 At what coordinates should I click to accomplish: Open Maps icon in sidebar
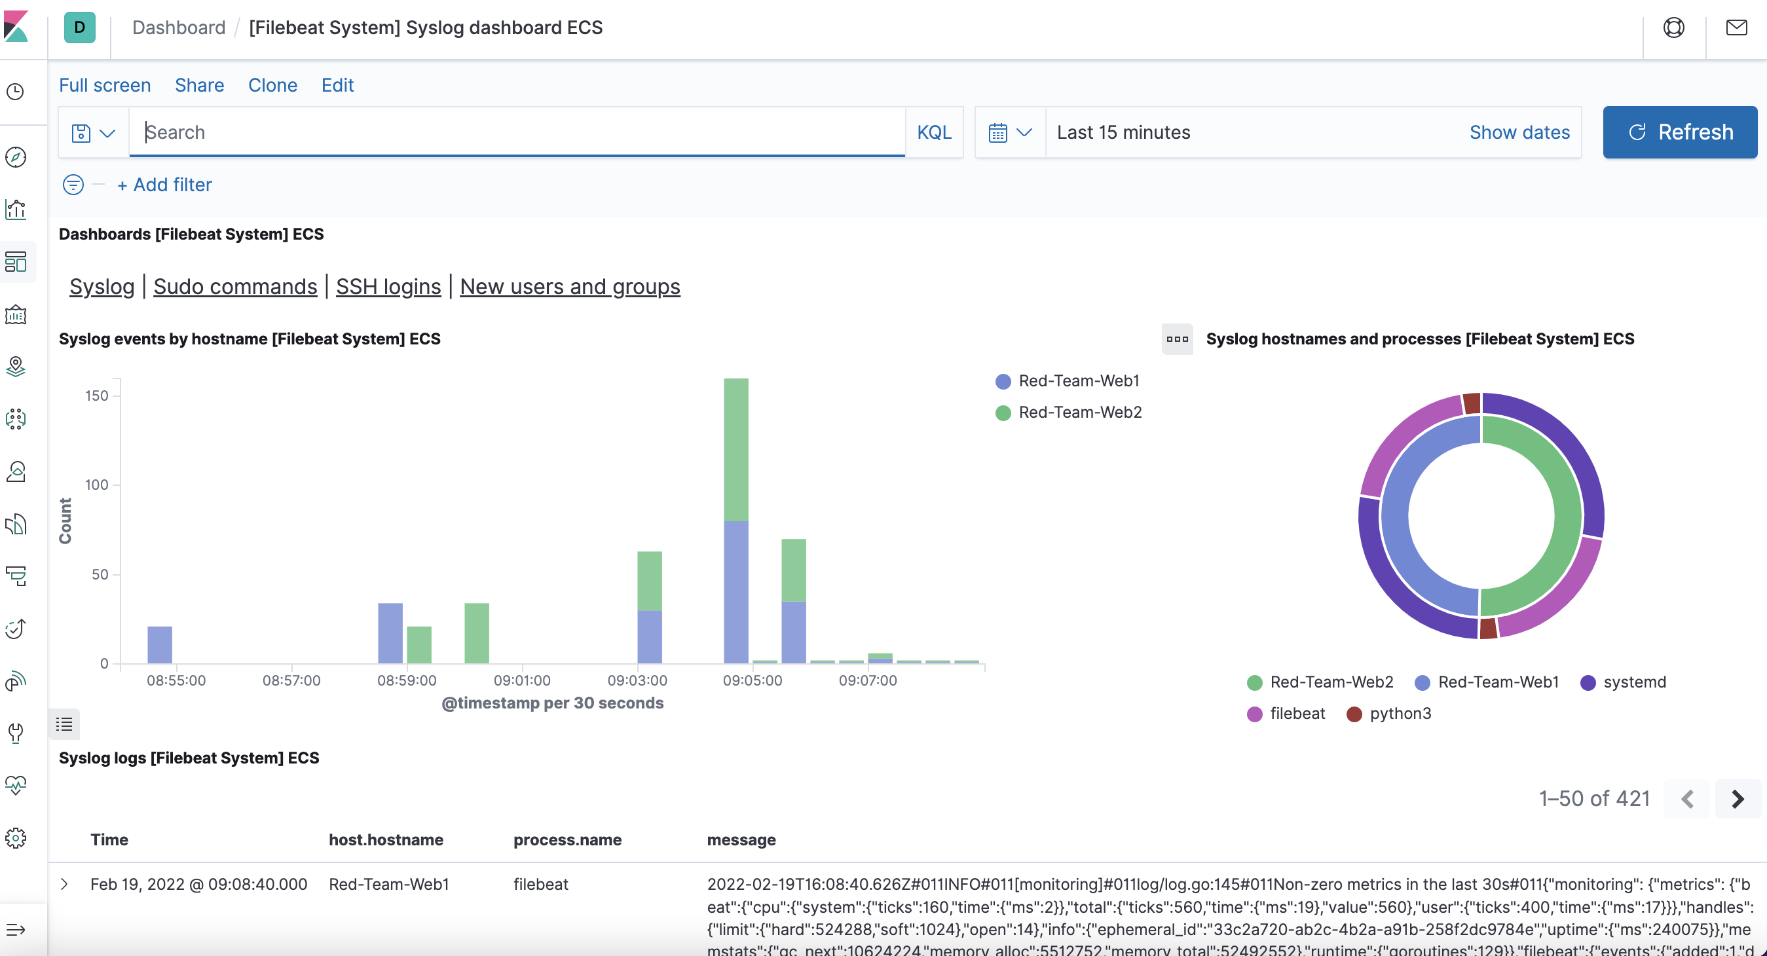pos(15,367)
